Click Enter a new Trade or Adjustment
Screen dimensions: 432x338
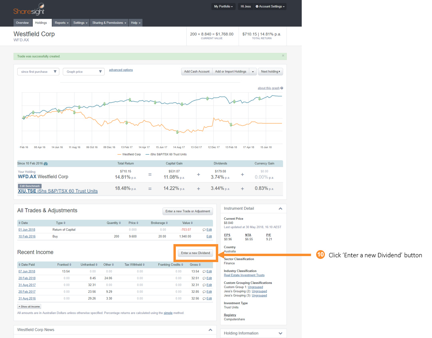pyautogui.click(x=187, y=211)
